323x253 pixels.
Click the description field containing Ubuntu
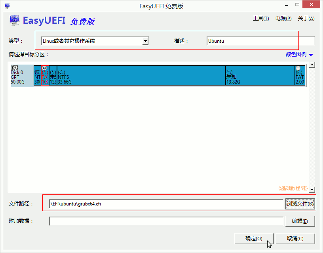pos(260,41)
